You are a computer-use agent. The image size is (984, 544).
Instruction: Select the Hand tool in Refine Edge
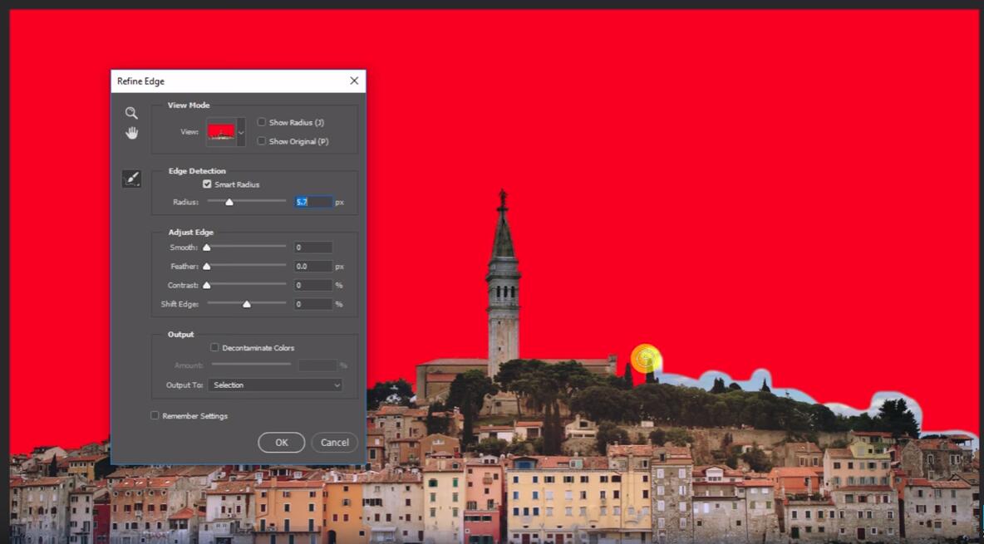point(131,133)
